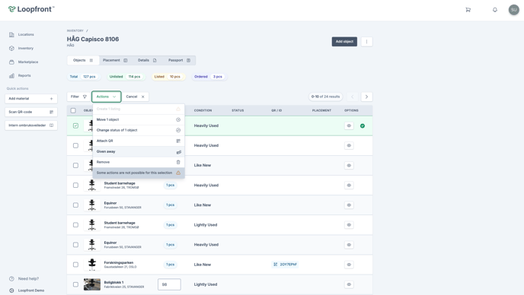Open notifications bell
This screenshot has height=295, width=524.
495,10
